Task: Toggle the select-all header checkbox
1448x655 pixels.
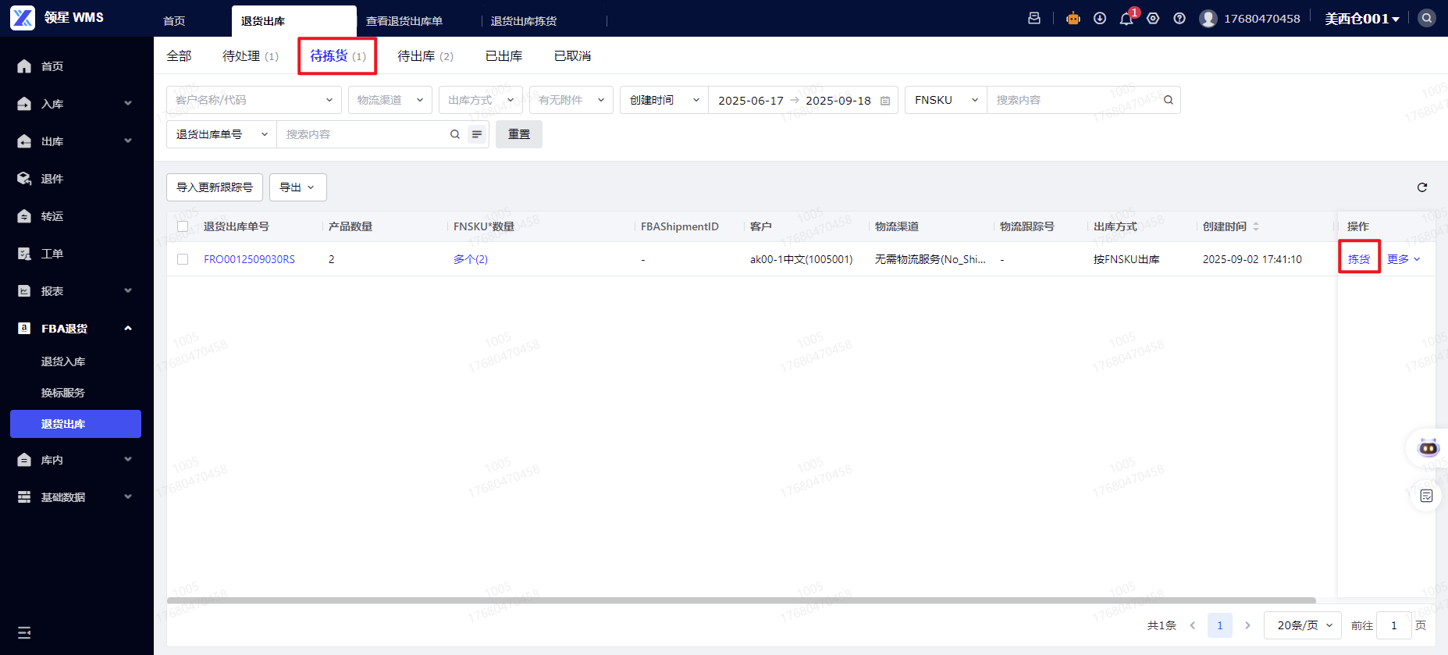Action: click(183, 226)
